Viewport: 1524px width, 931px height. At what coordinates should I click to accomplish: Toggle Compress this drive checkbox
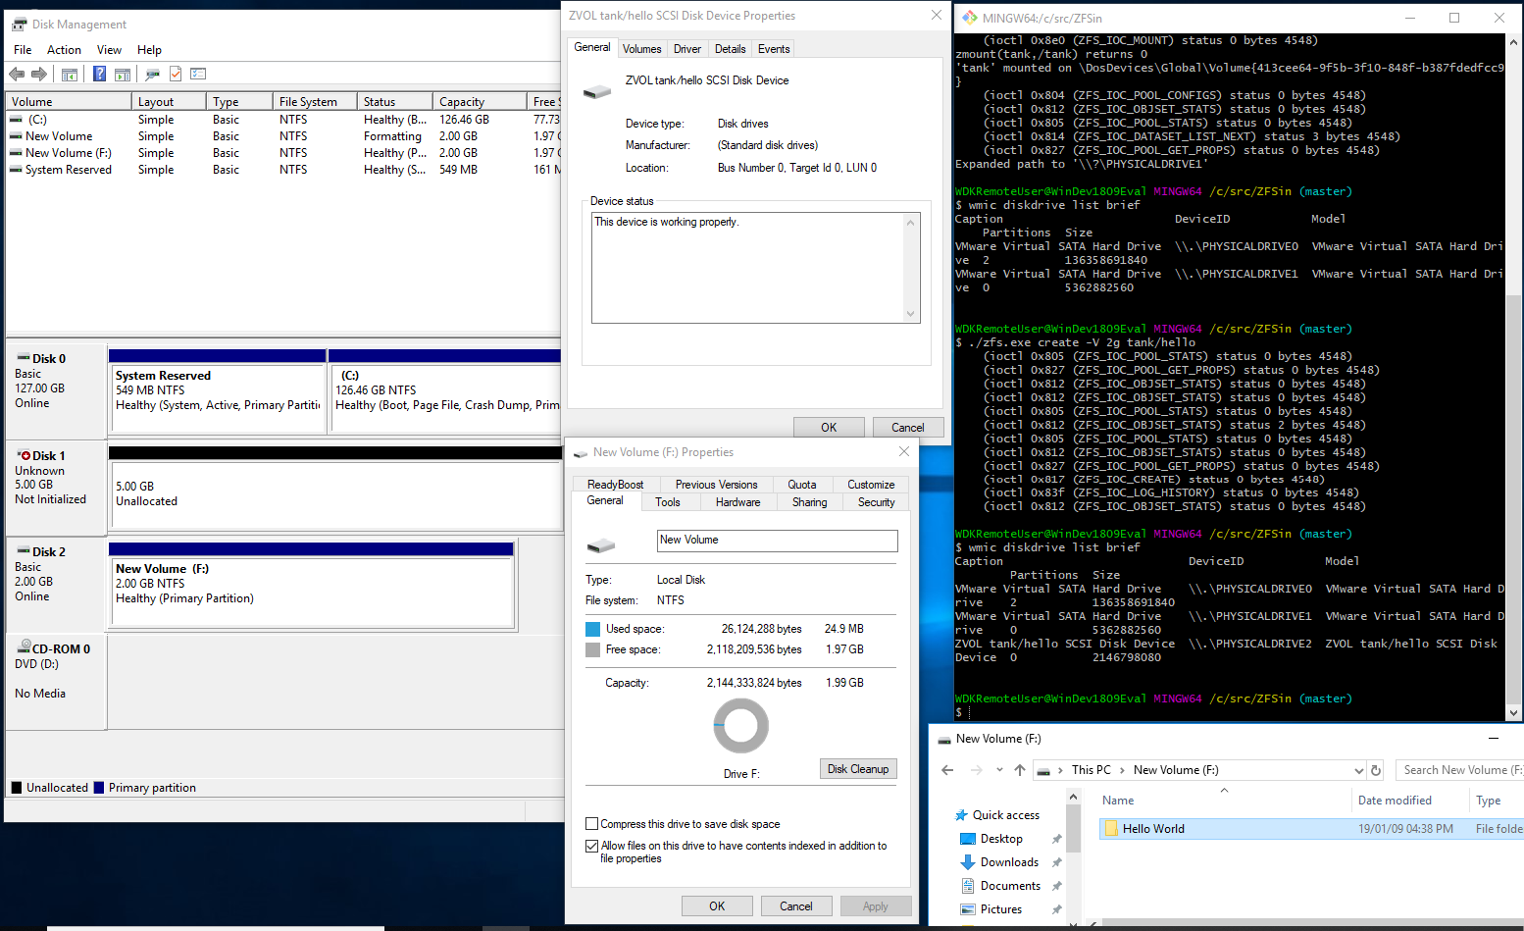click(x=591, y=824)
